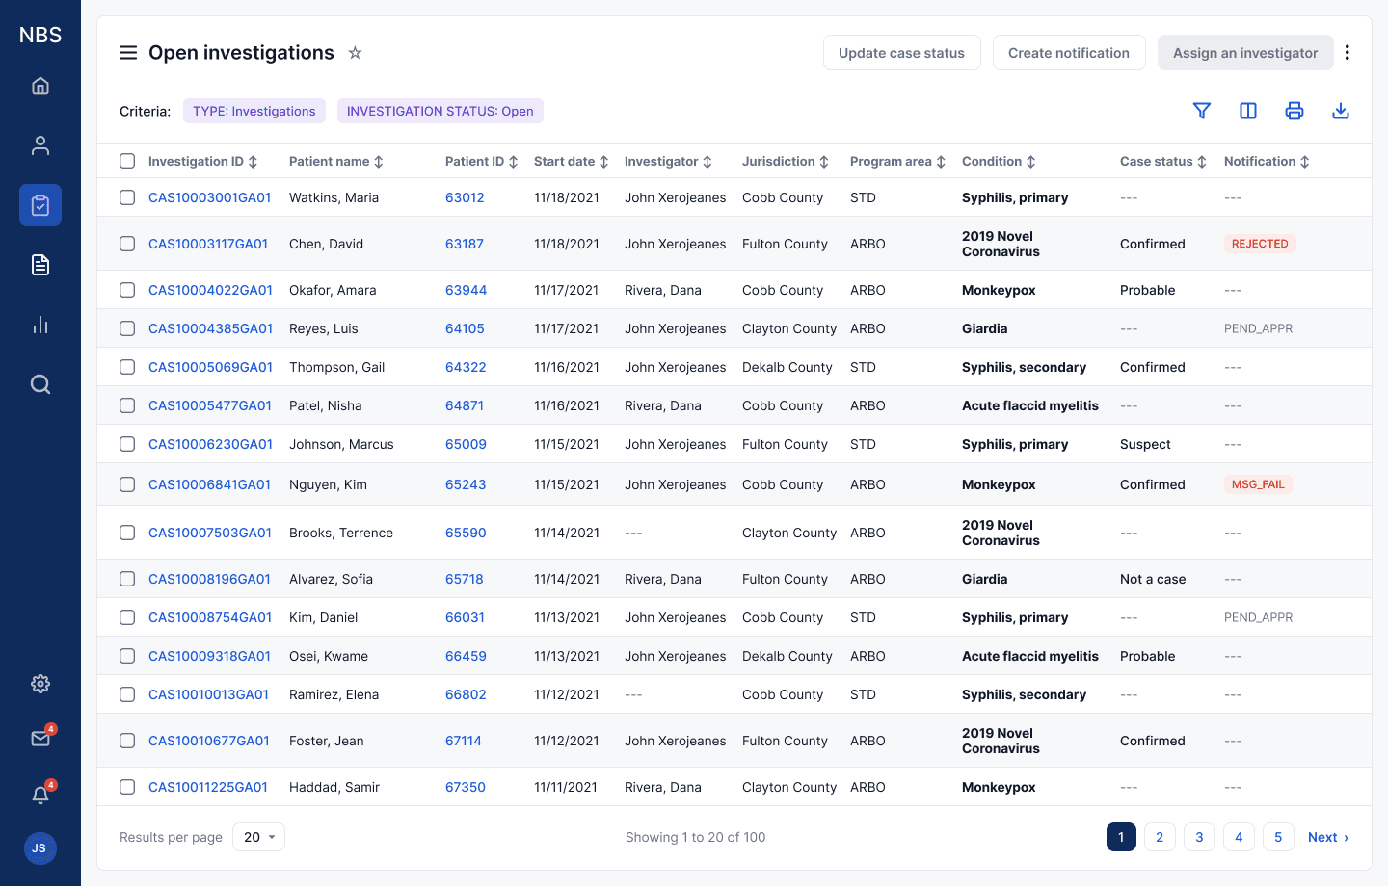The image size is (1388, 886).
Task: Check the row for Patel, Nisha
Action: pyautogui.click(x=127, y=405)
